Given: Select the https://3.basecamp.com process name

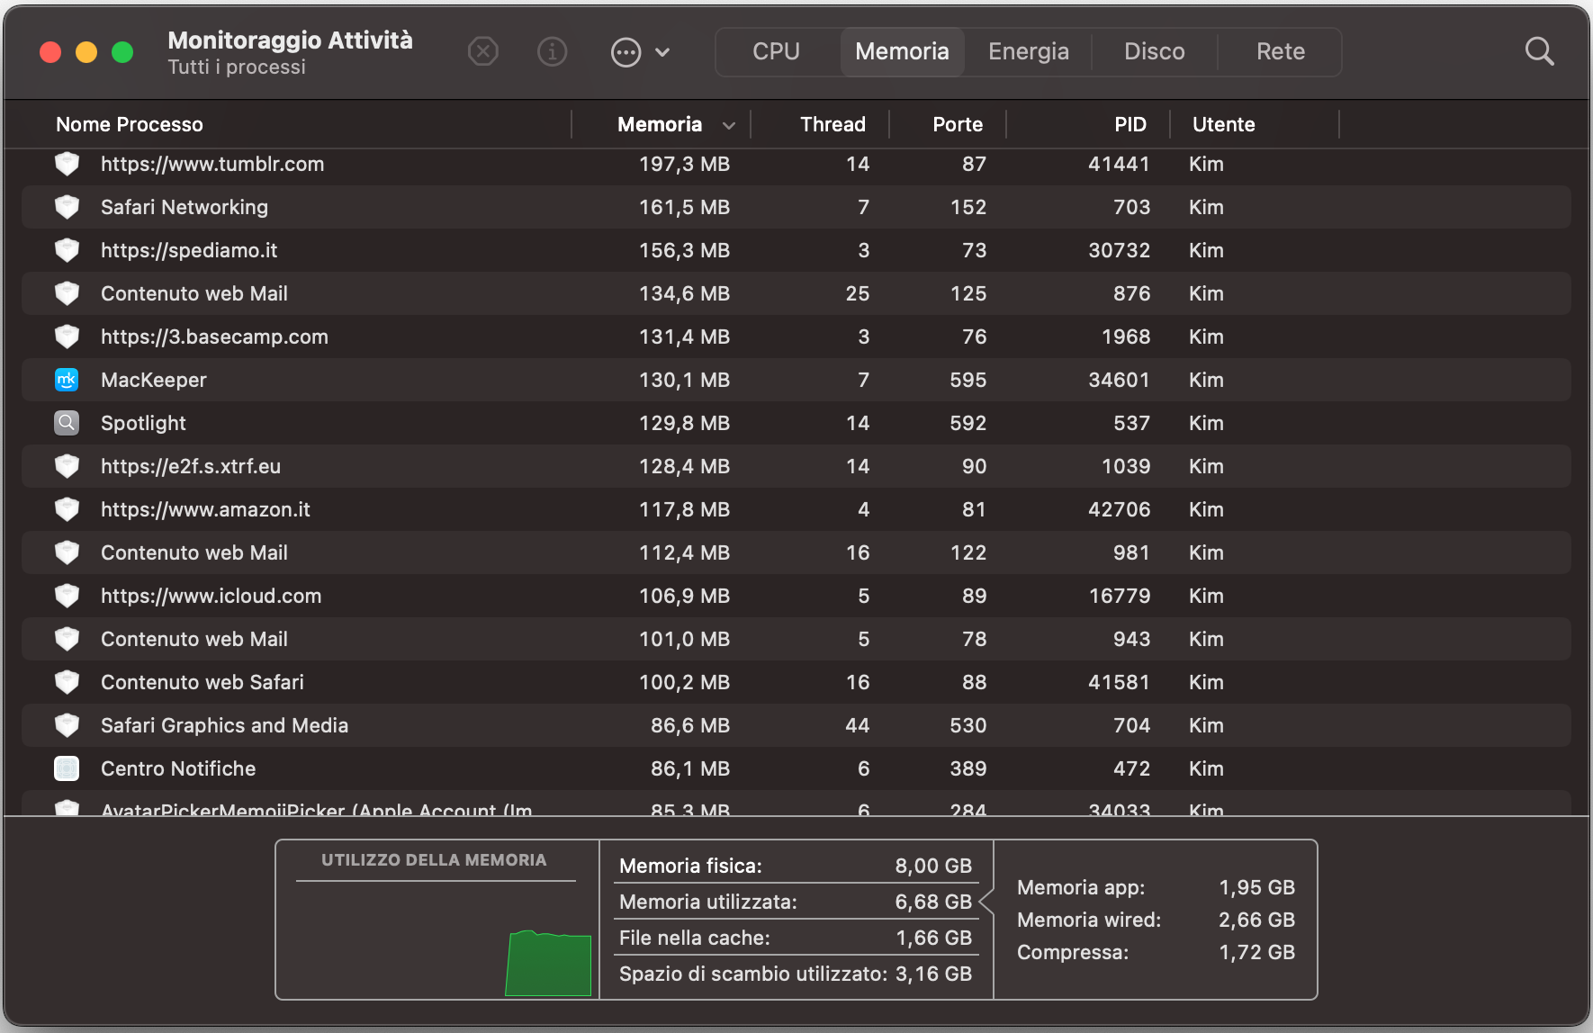Looking at the screenshot, I should pyautogui.click(x=214, y=337).
